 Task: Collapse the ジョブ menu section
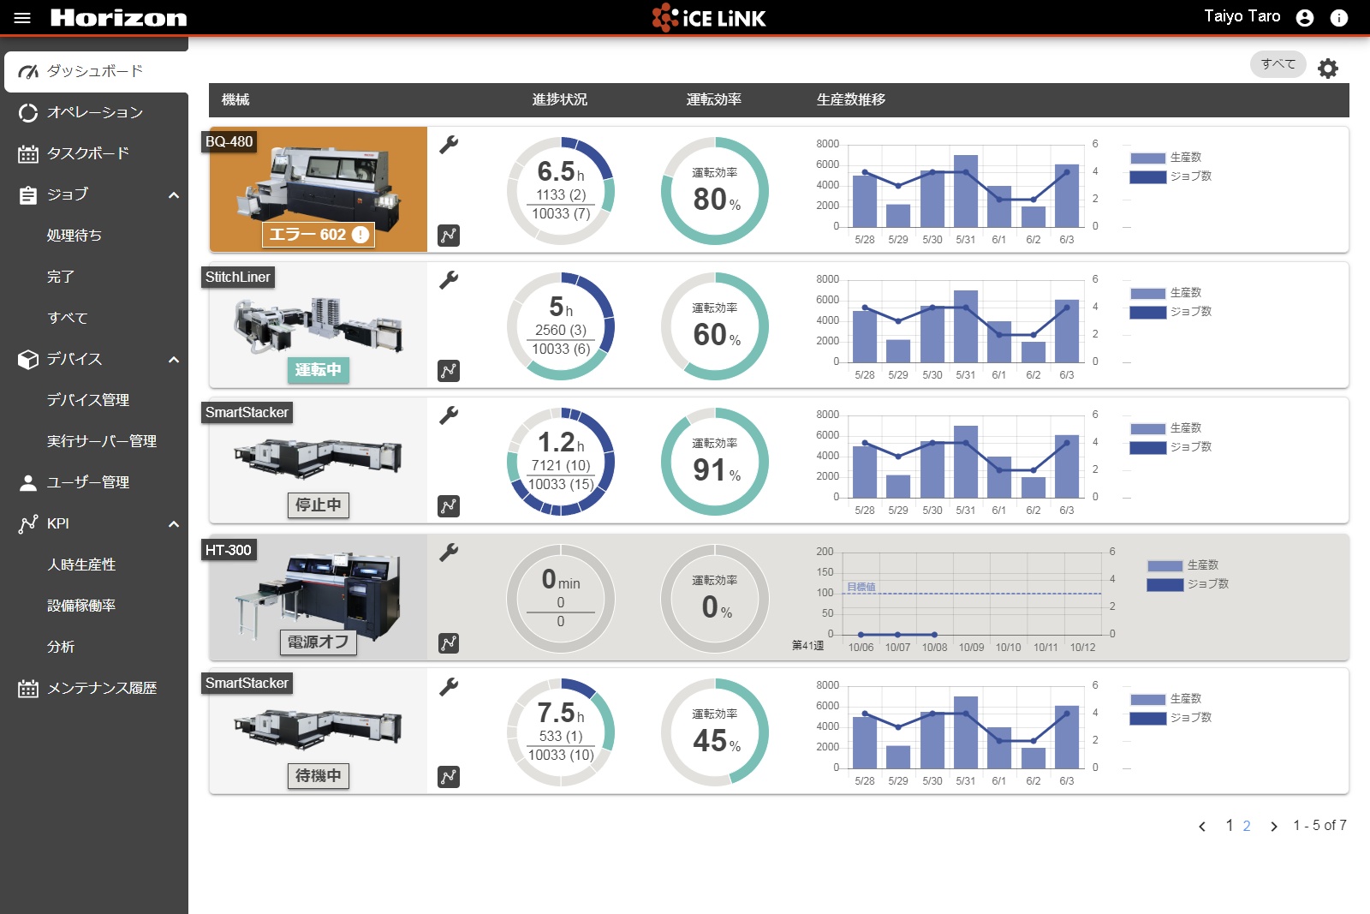click(174, 194)
